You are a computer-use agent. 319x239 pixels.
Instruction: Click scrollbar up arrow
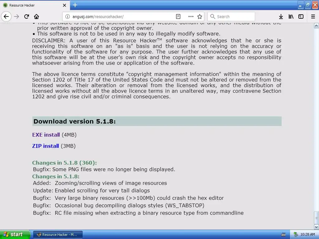point(317,26)
